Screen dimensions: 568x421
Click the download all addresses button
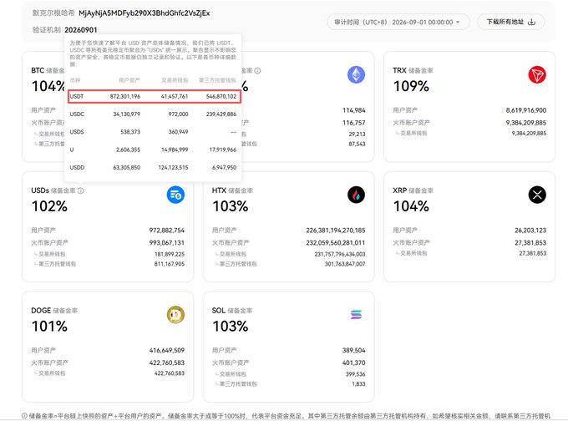510,22
